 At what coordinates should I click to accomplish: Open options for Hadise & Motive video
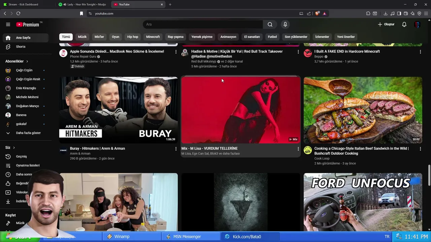[x=298, y=52]
